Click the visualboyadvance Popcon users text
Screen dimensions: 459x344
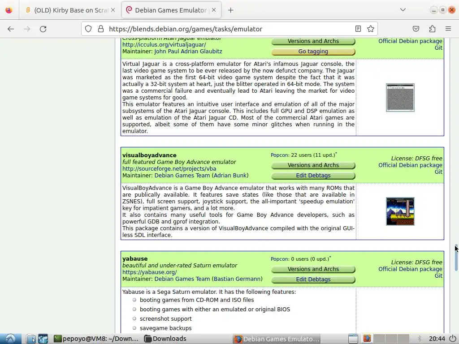(x=303, y=155)
